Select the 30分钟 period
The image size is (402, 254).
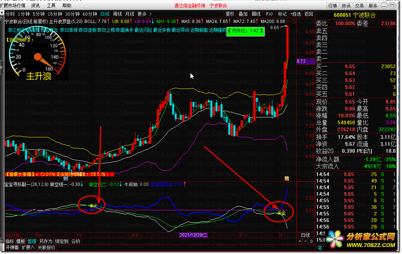(72, 14)
